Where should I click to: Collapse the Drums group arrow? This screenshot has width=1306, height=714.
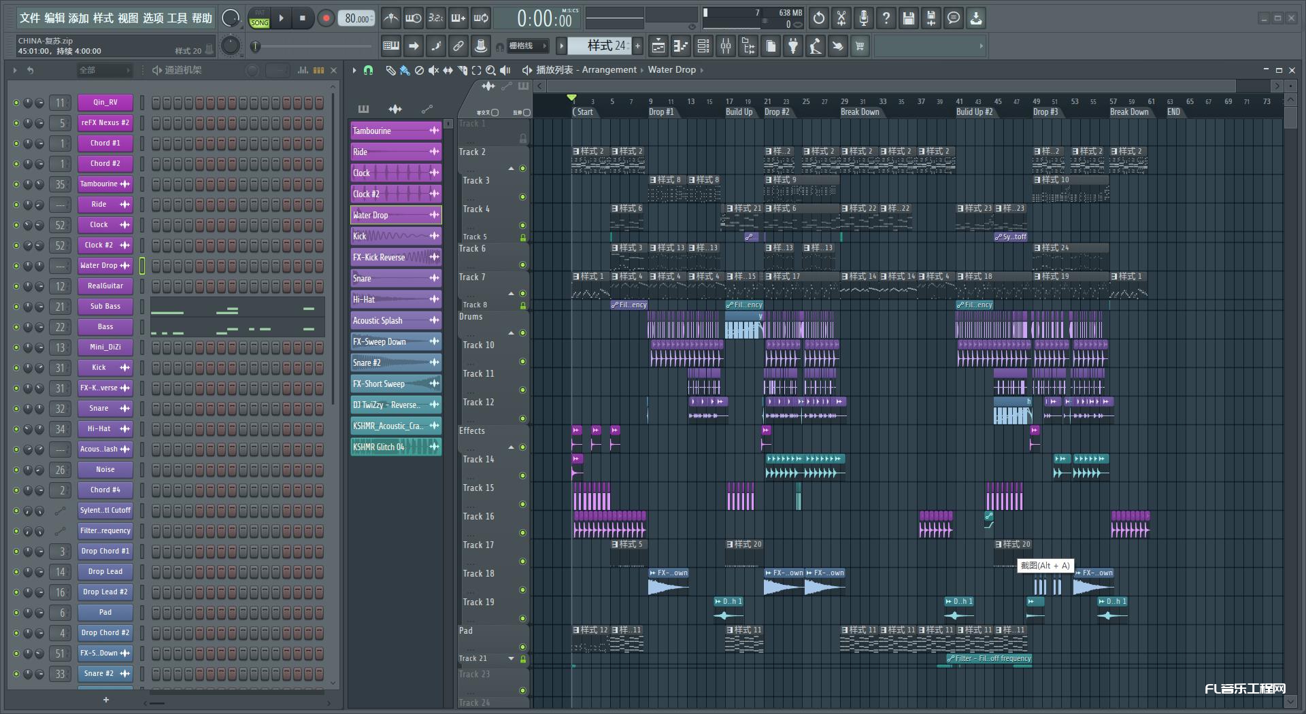pos(511,333)
